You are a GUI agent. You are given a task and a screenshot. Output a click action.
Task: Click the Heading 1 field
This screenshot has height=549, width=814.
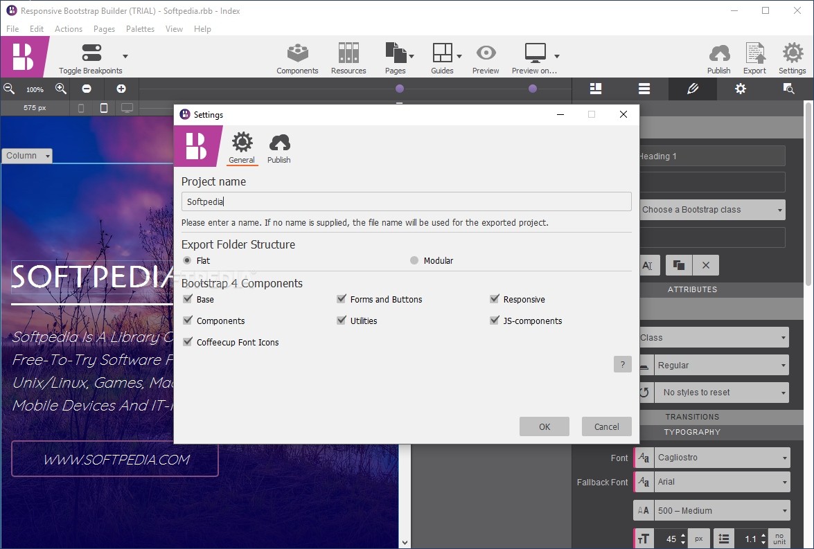click(x=712, y=156)
